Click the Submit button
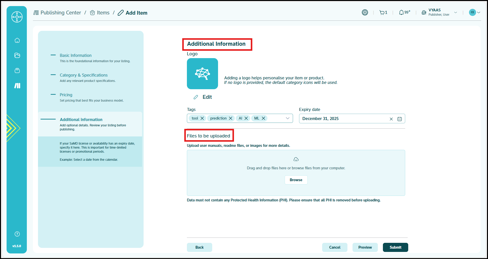The height and width of the screenshot is (259, 488). tap(395, 247)
